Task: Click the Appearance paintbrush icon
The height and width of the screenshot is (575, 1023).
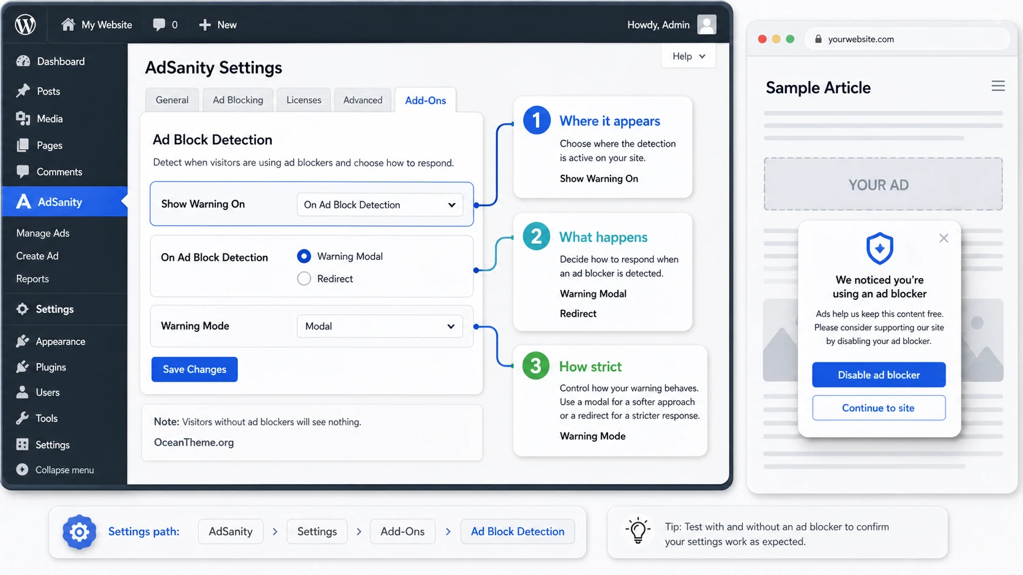Action: [23, 341]
